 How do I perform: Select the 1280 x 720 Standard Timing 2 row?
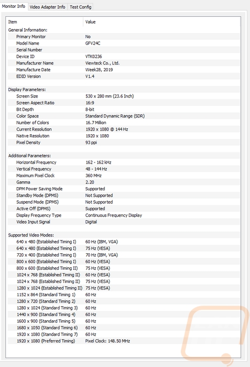point(124,301)
